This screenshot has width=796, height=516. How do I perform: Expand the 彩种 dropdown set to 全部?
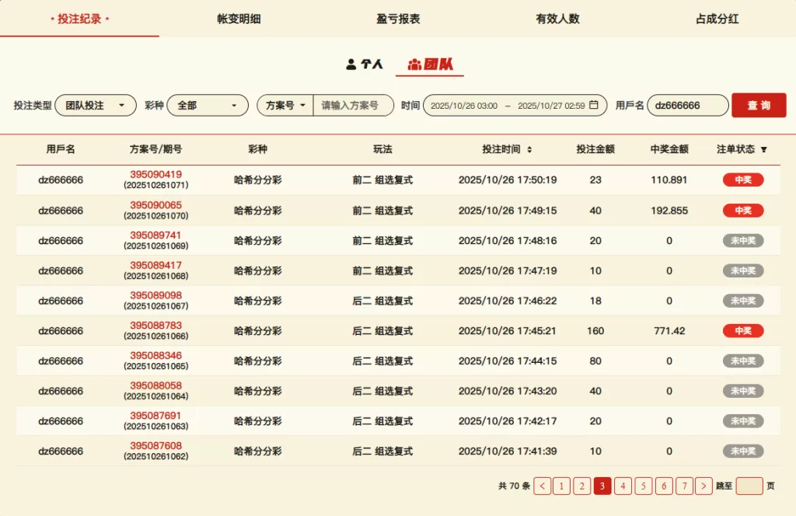click(207, 105)
